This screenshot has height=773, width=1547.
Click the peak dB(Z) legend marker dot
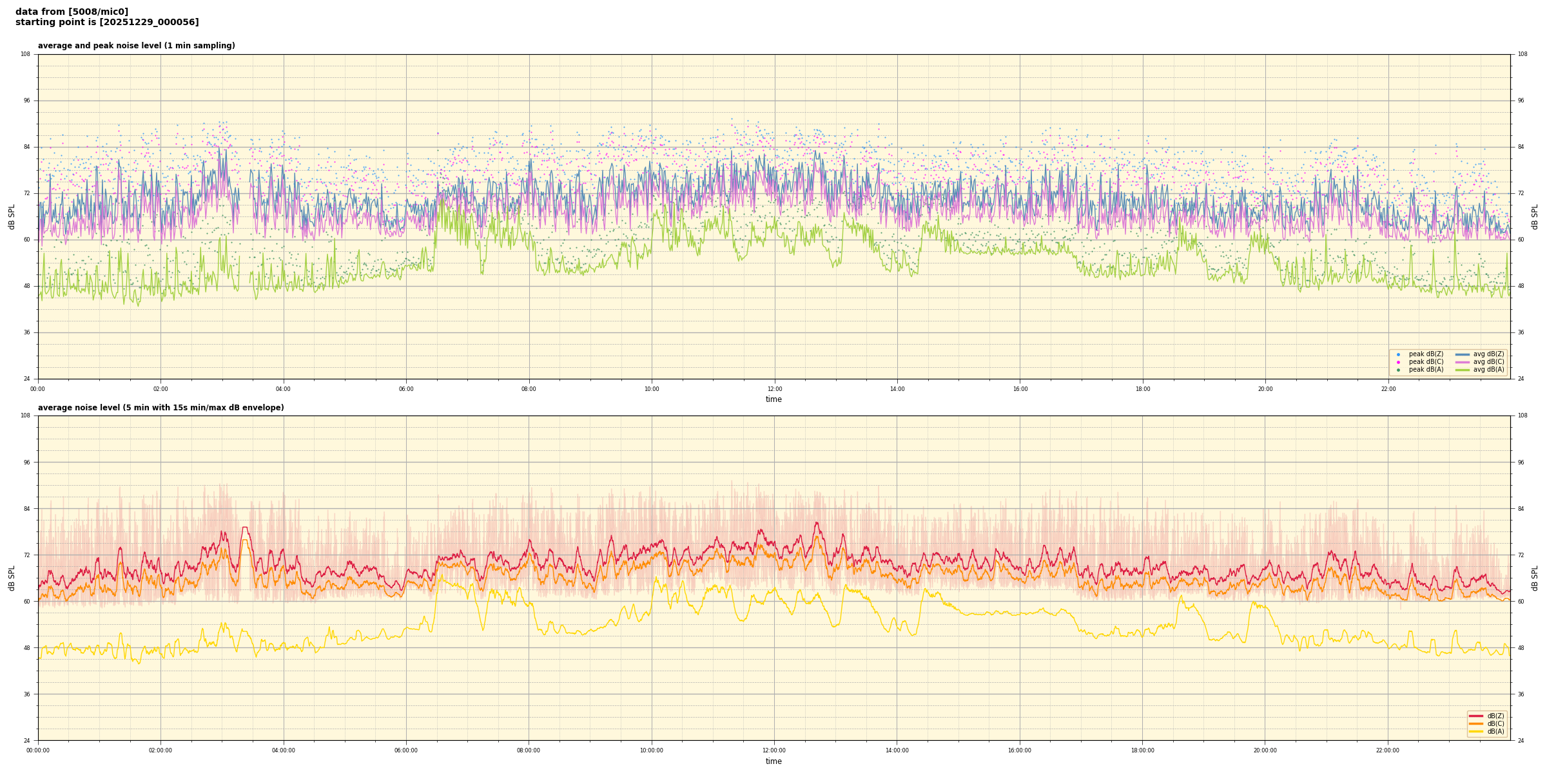1398,354
